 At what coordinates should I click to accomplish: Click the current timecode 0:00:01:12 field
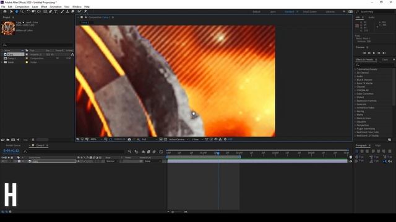(x=11, y=150)
